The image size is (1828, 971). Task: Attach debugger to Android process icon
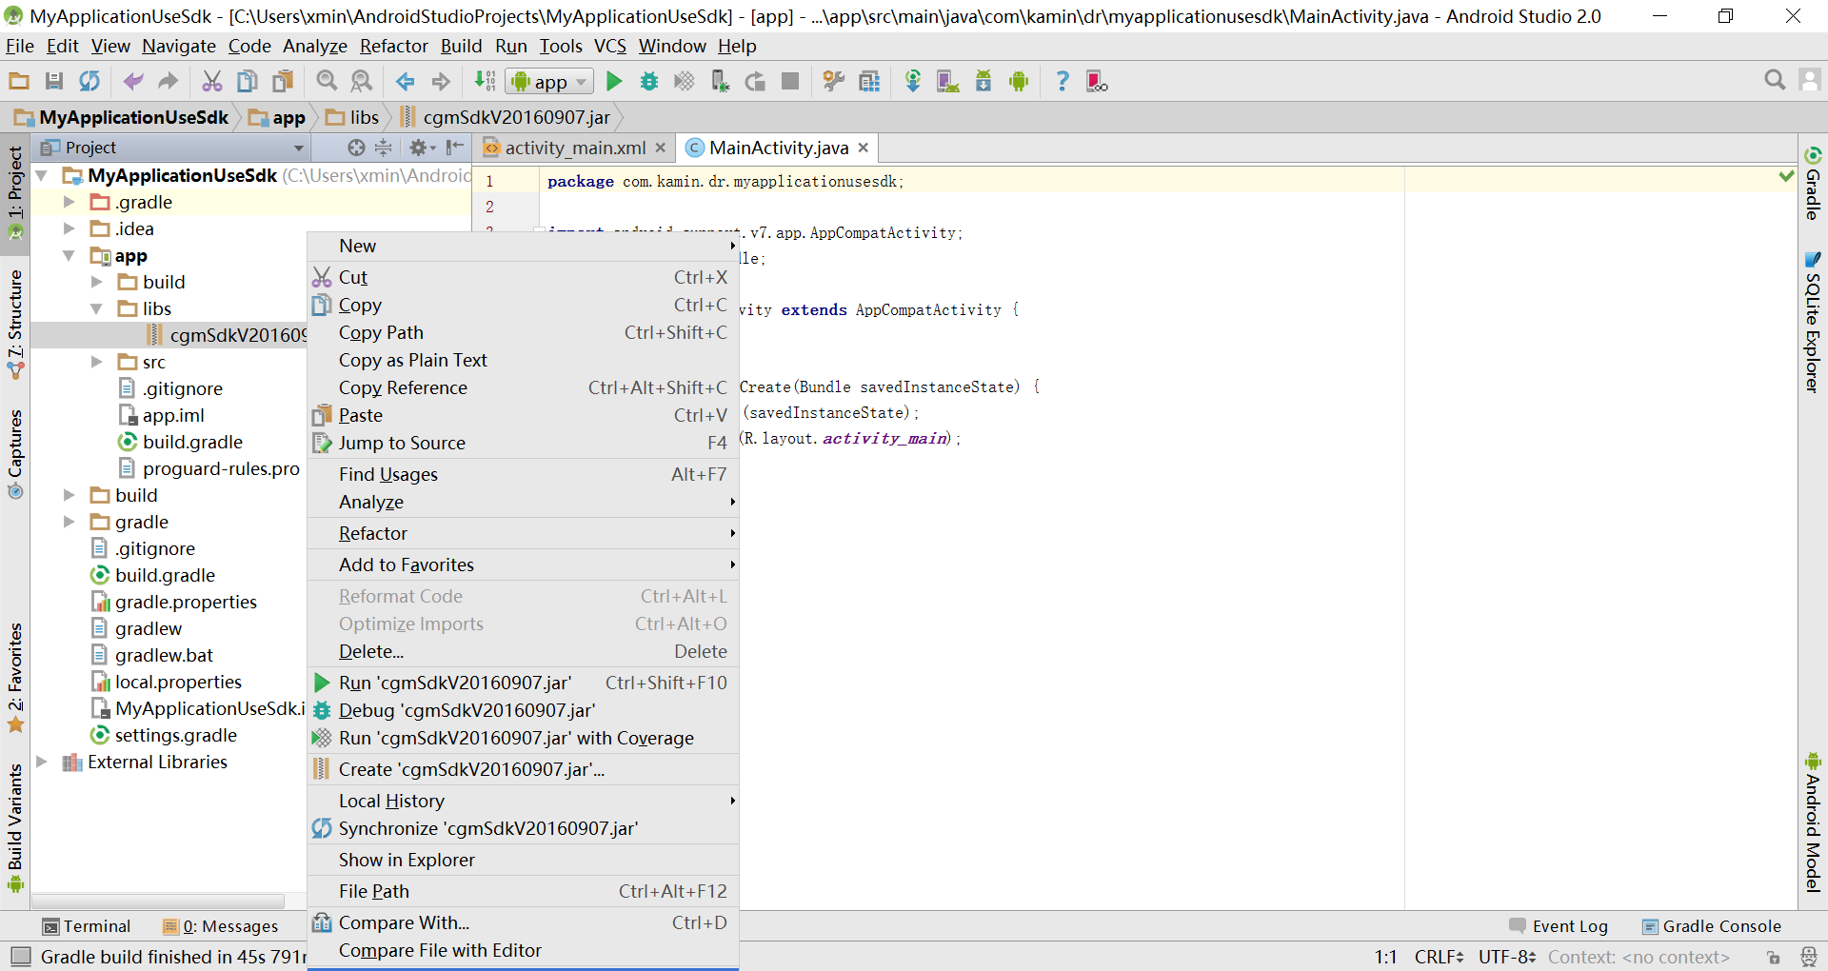click(720, 82)
